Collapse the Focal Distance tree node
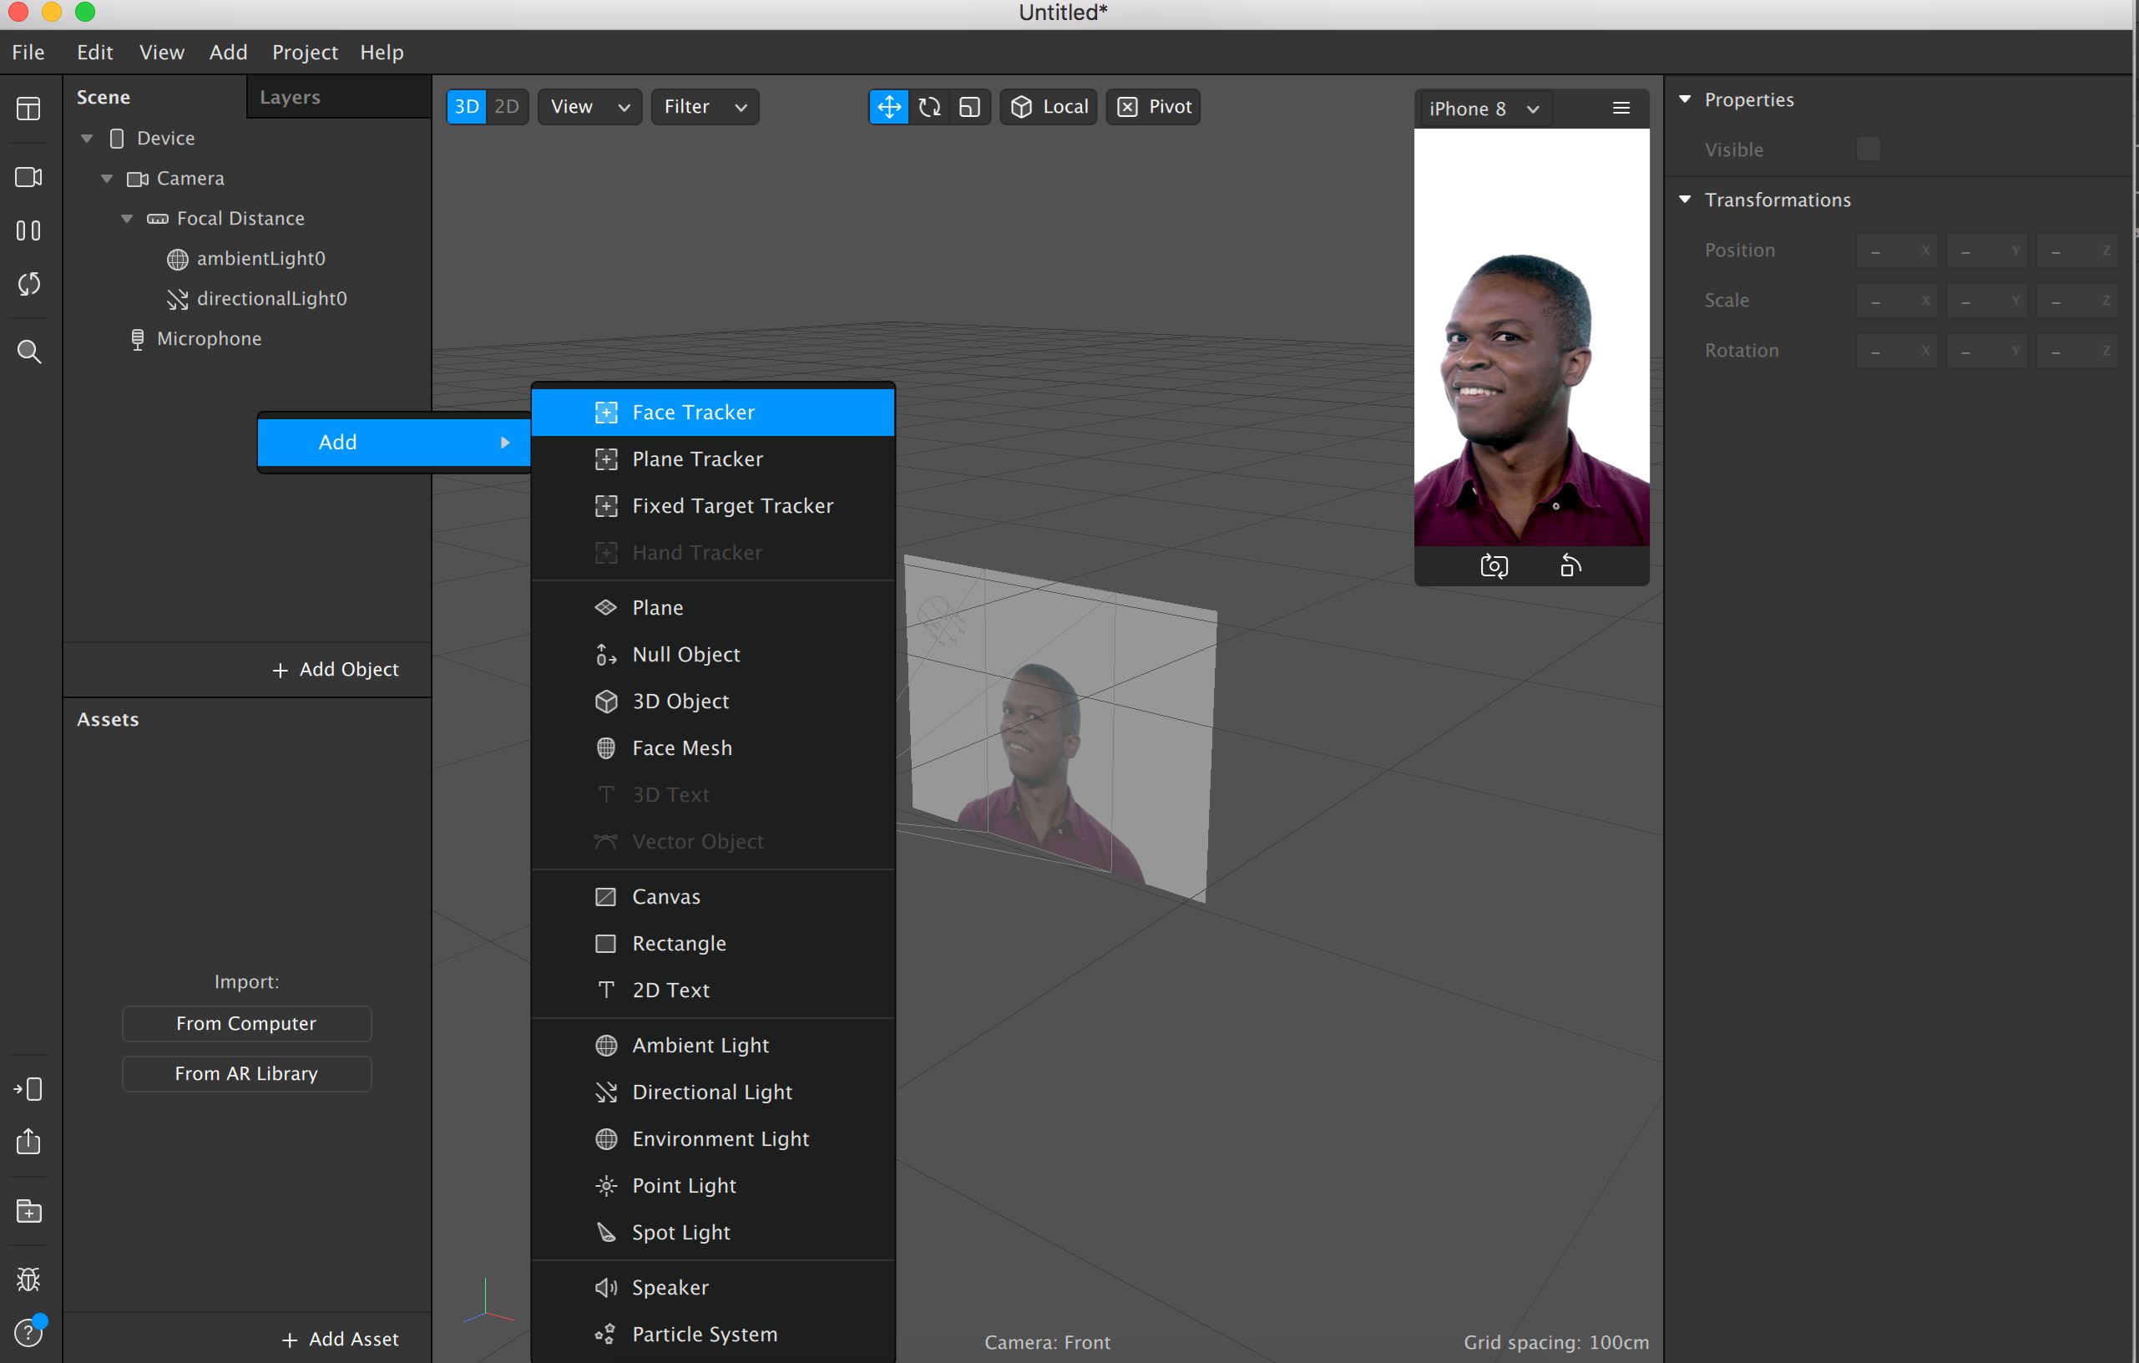This screenshot has width=2139, height=1363. 127,219
